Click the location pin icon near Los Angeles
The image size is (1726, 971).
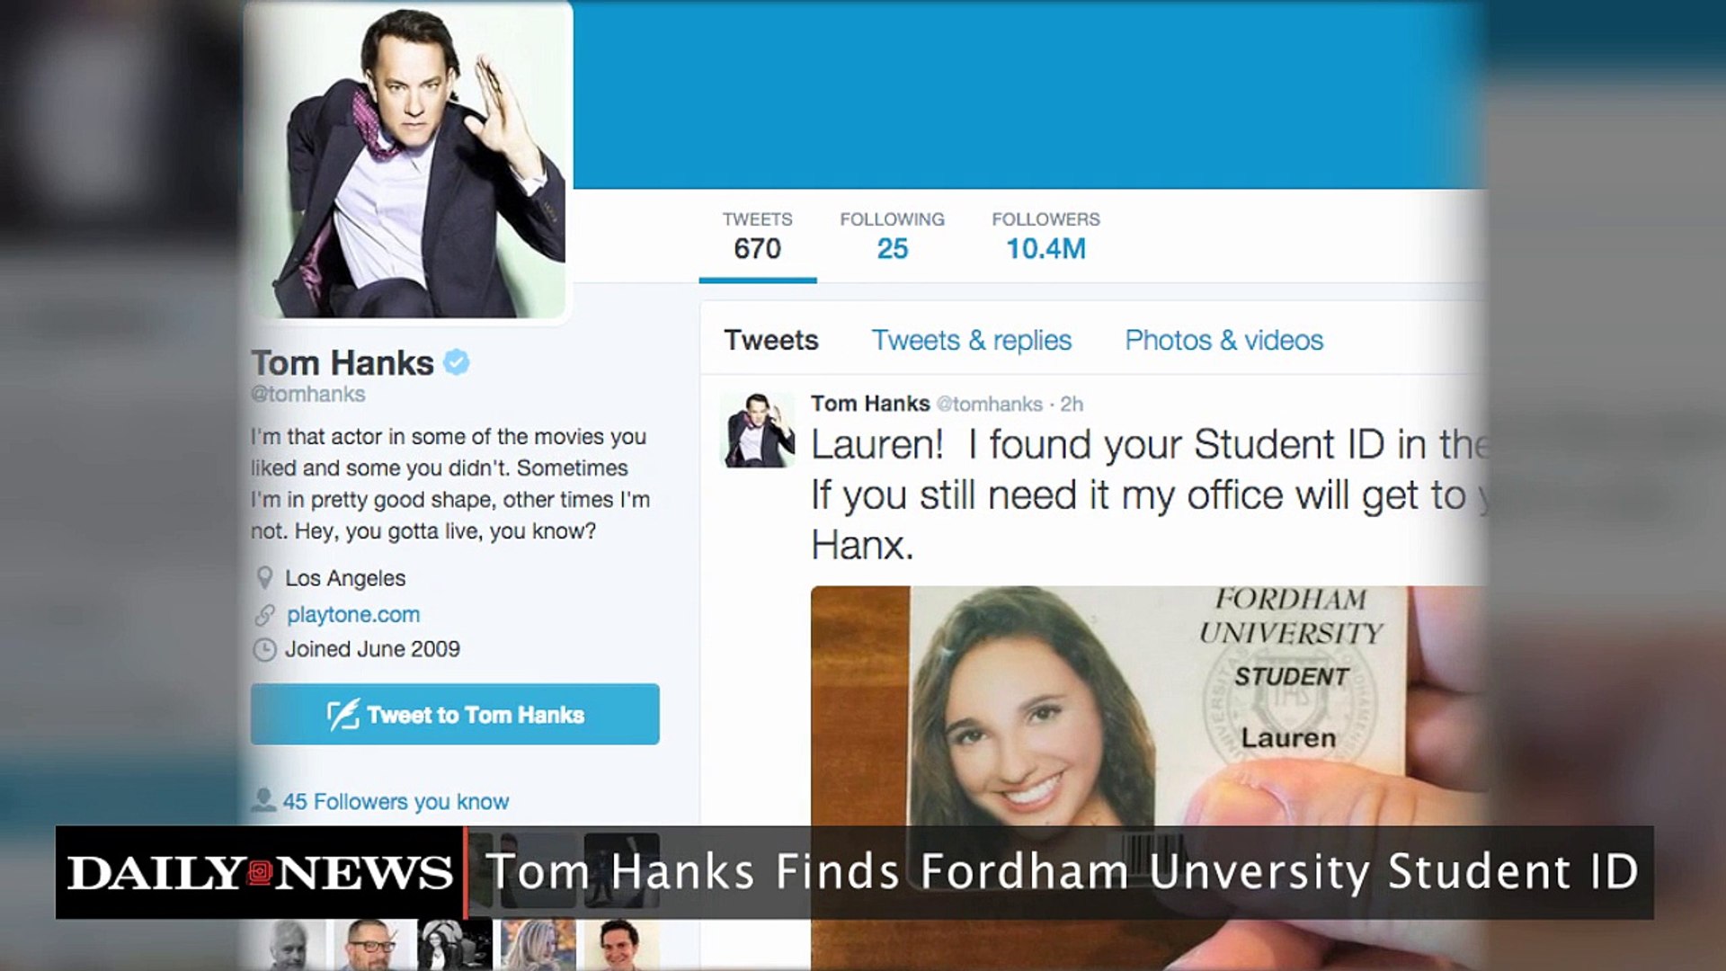pos(264,577)
